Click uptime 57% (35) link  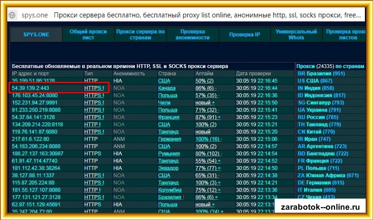pyautogui.click(x=206, y=95)
